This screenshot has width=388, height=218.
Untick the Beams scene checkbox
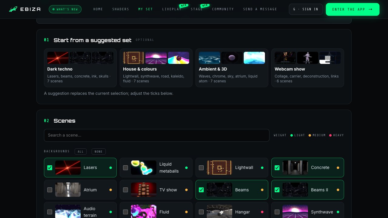tap(201, 190)
